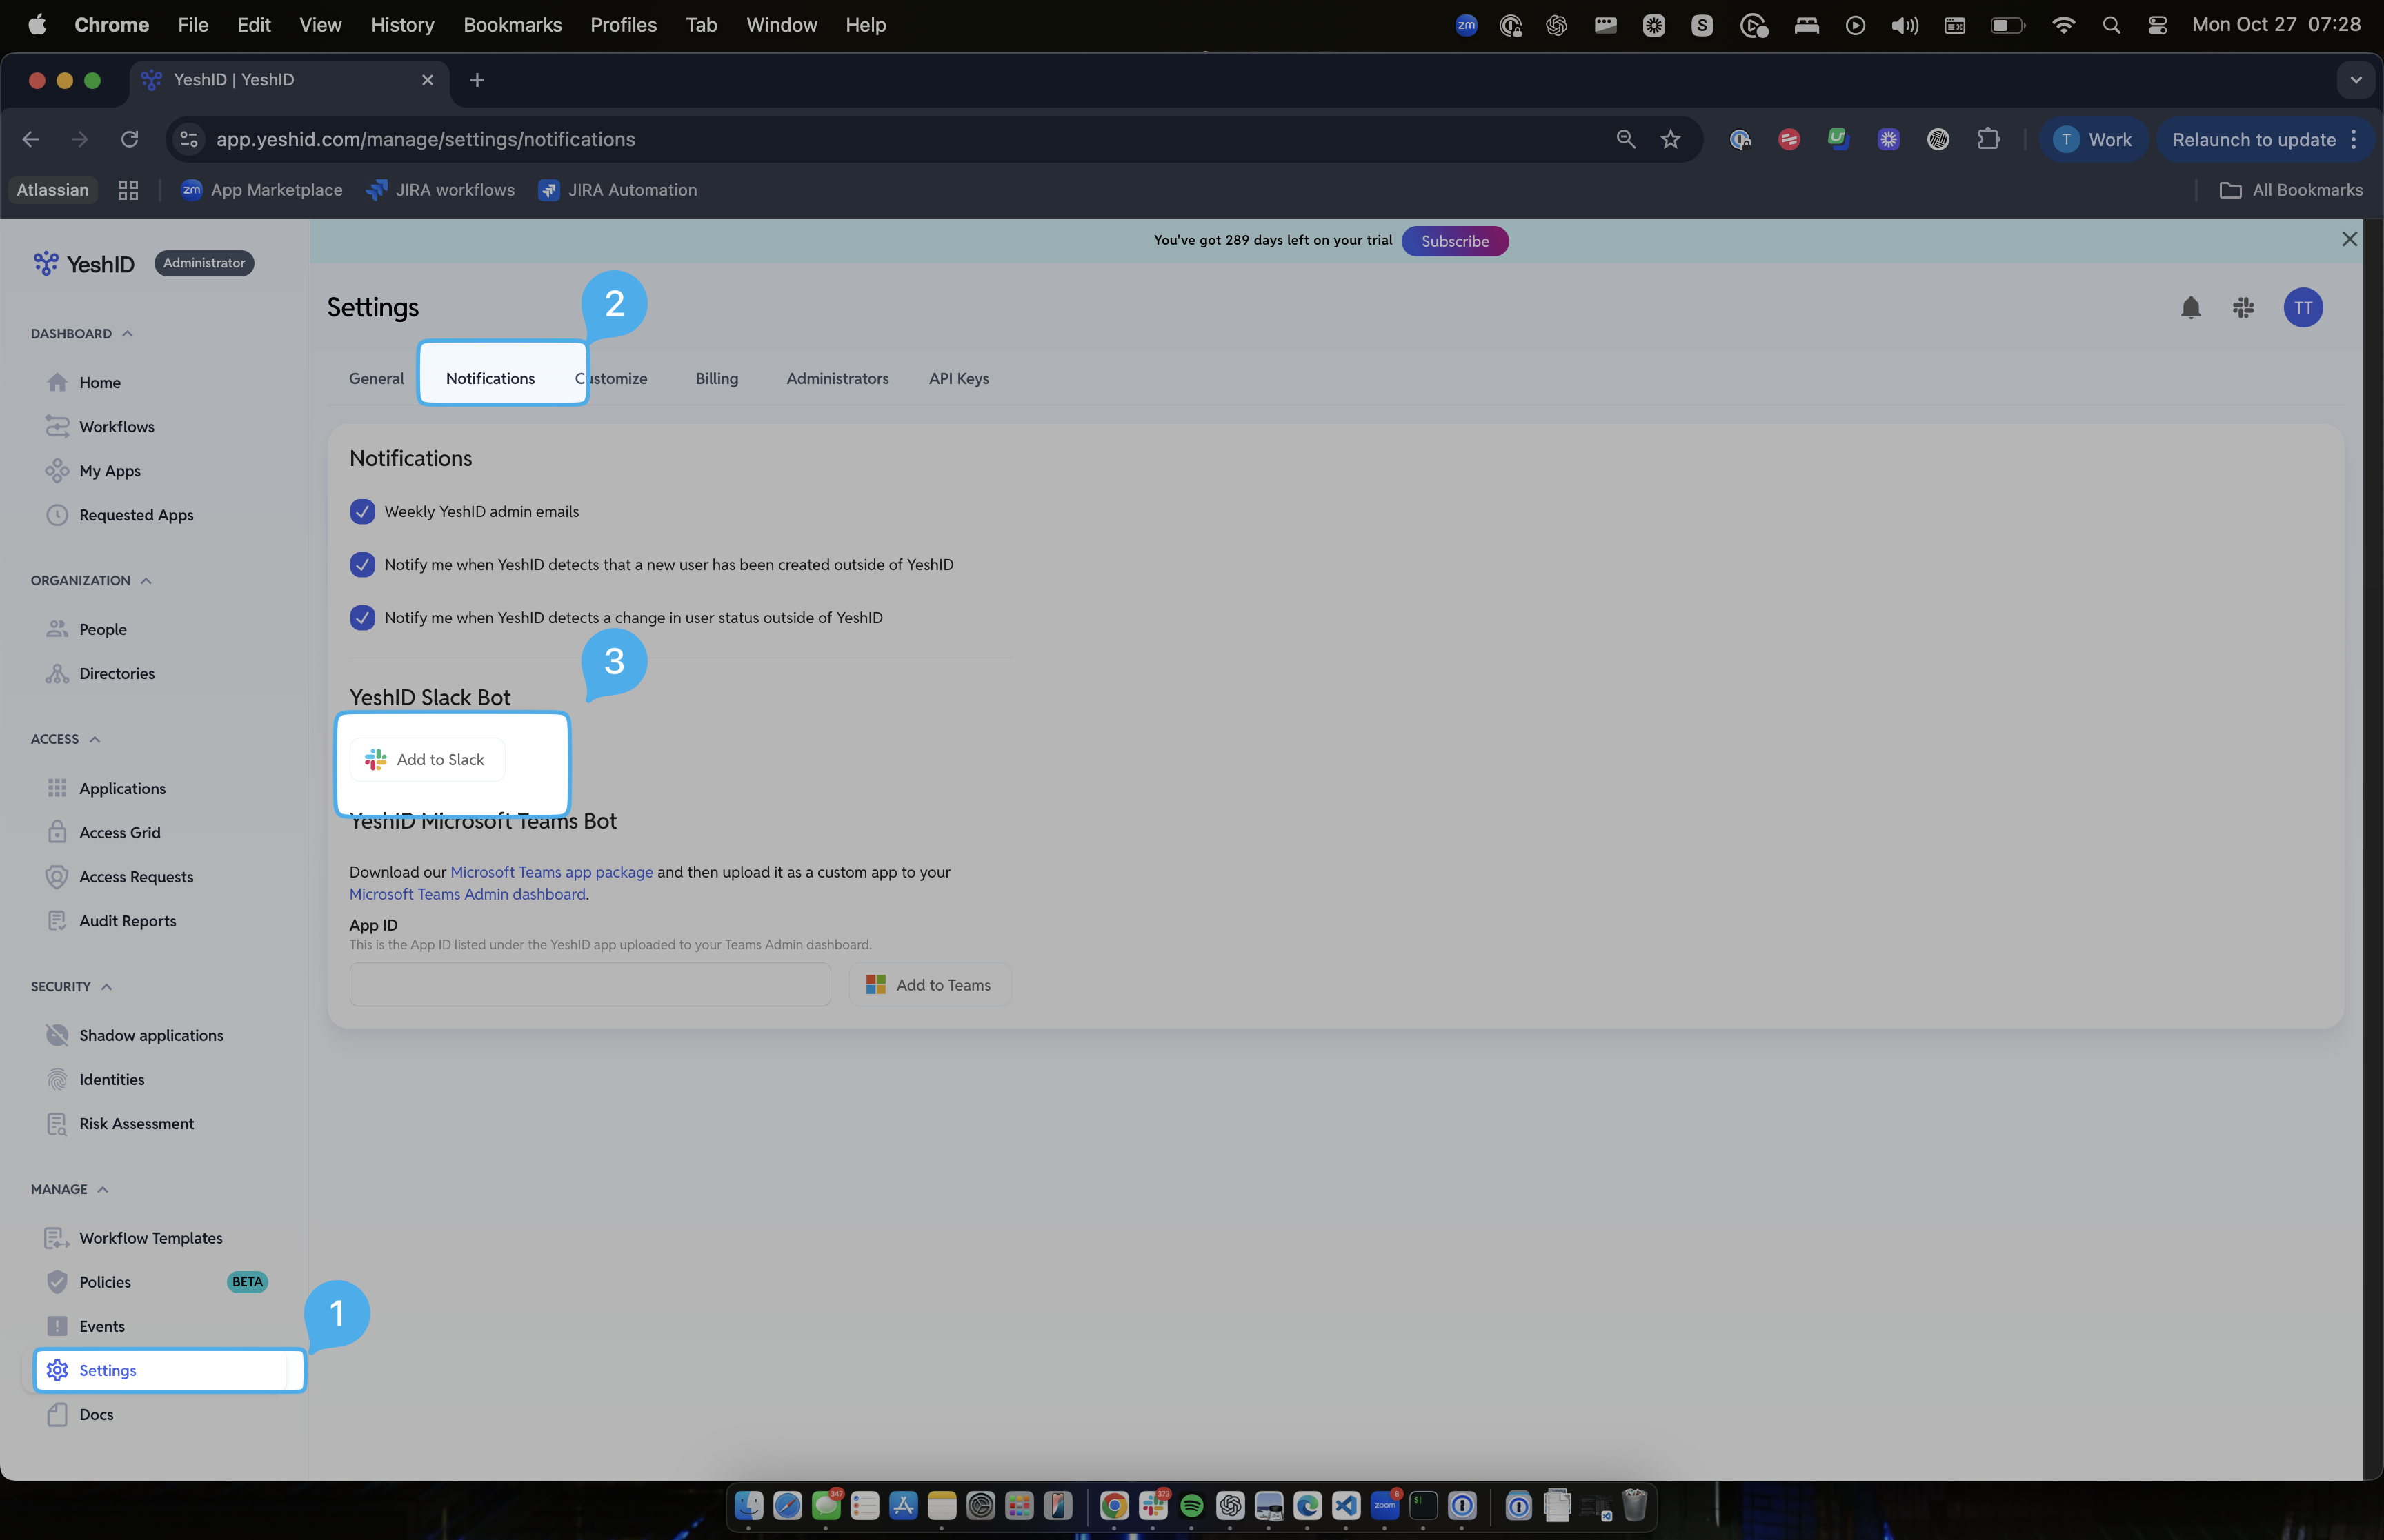Image resolution: width=2384 pixels, height=1540 pixels.
Task: Click the App ID input field
Action: pos(590,985)
